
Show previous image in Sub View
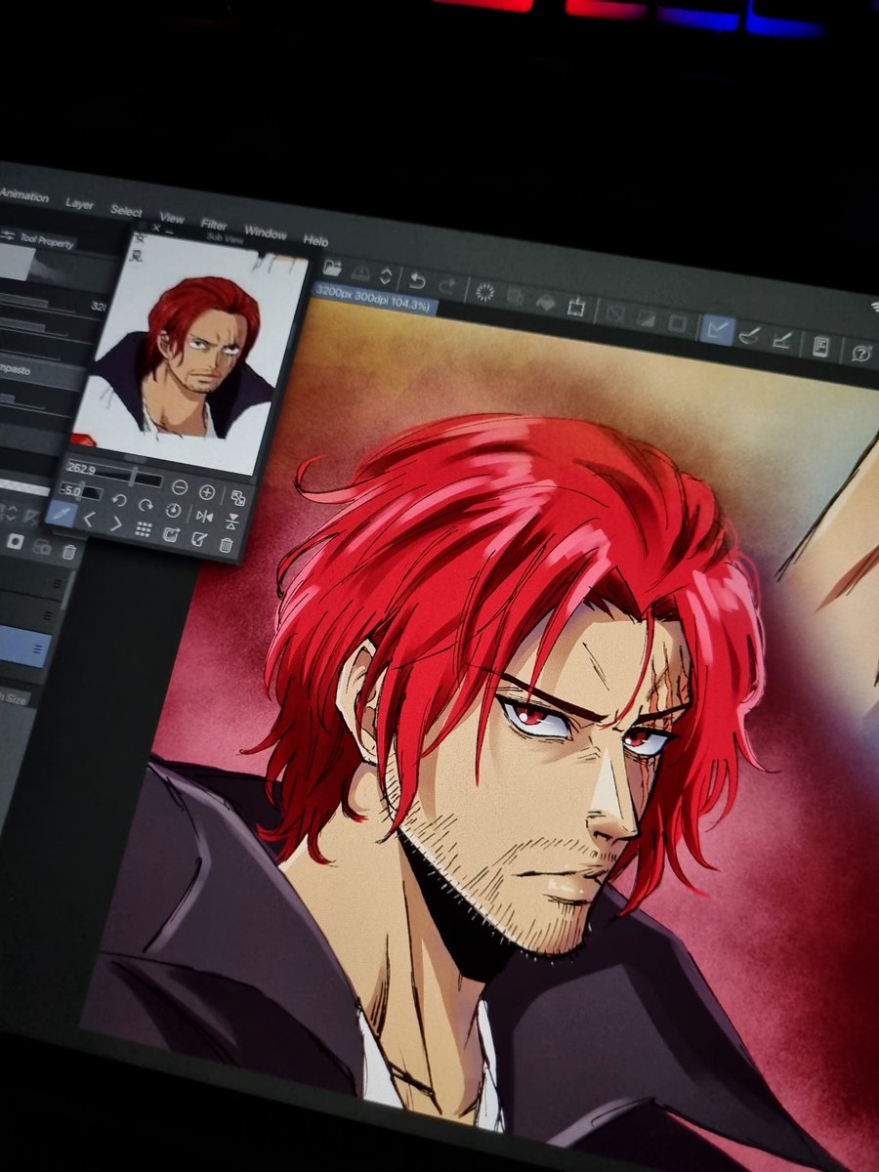click(x=88, y=519)
